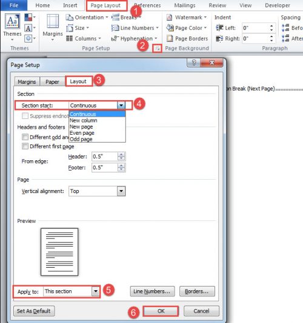Image resolution: width=303 pixels, height=323 pixels.
Task: Open the Watermark gallery
Action: point(187,17)
